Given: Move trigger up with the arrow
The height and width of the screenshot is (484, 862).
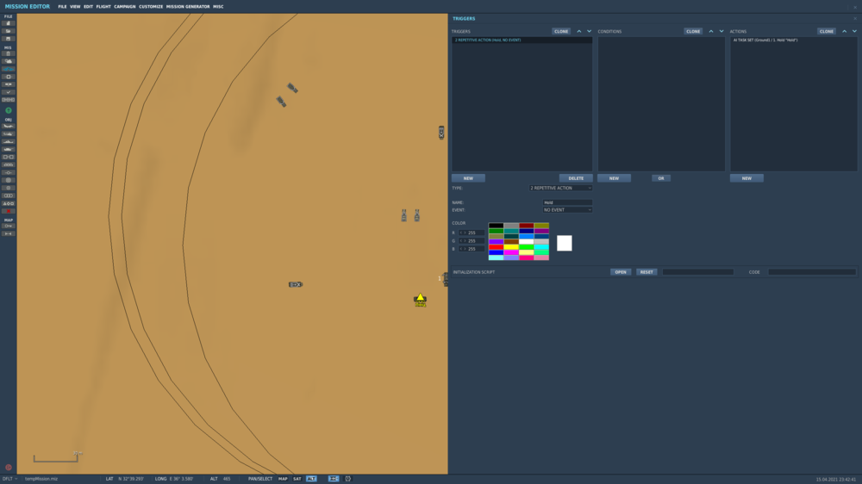Looking at the screenshot, I should click(x=579, y=31).
